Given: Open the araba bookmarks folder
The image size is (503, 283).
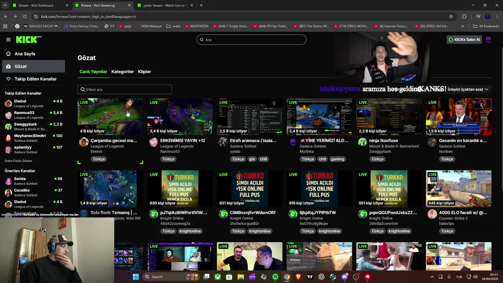Looking at the screenshot, I should (173, 26).
